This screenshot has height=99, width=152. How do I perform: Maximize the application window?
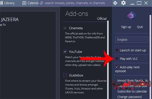click(x=139, y=3)
